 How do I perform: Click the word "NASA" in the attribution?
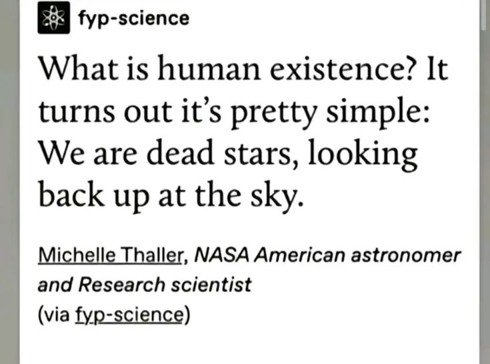[225, 255]
